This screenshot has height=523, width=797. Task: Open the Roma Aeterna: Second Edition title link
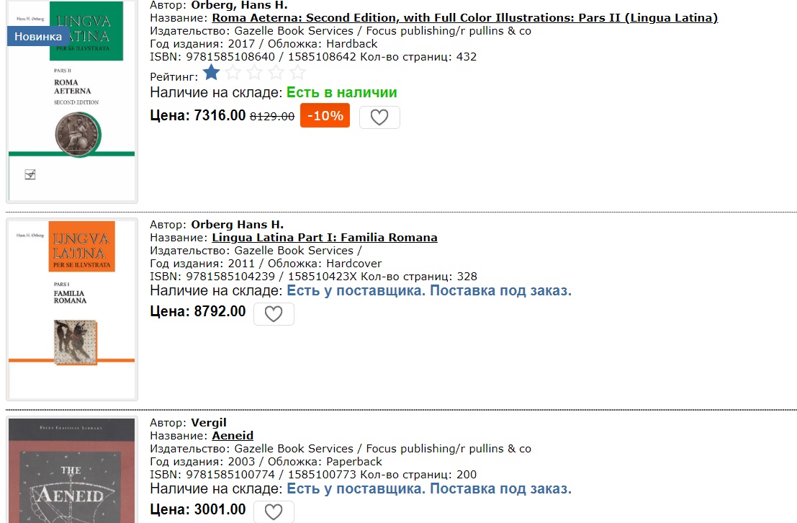pyautogui.click(x=464, y=18)
